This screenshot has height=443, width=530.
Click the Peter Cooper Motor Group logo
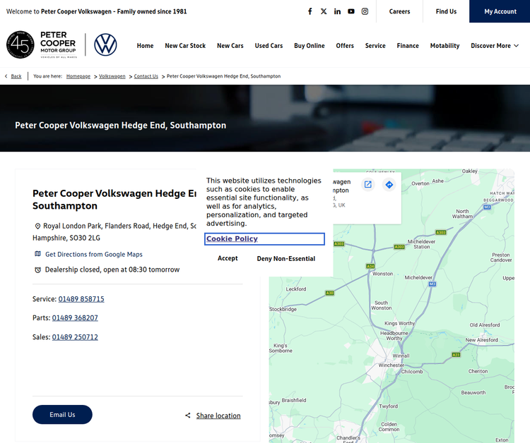(42, 44)
